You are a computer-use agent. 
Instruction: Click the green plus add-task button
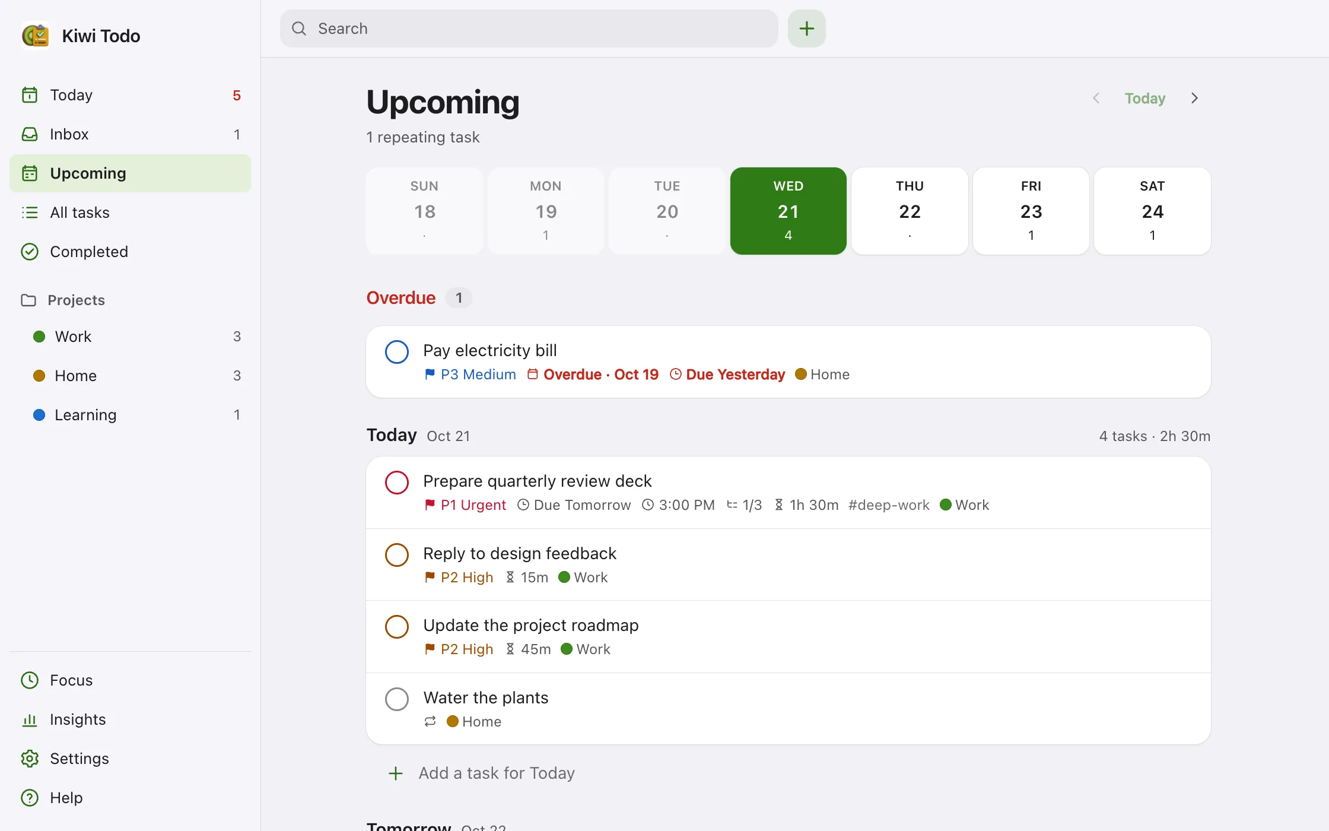click(806, 28)
